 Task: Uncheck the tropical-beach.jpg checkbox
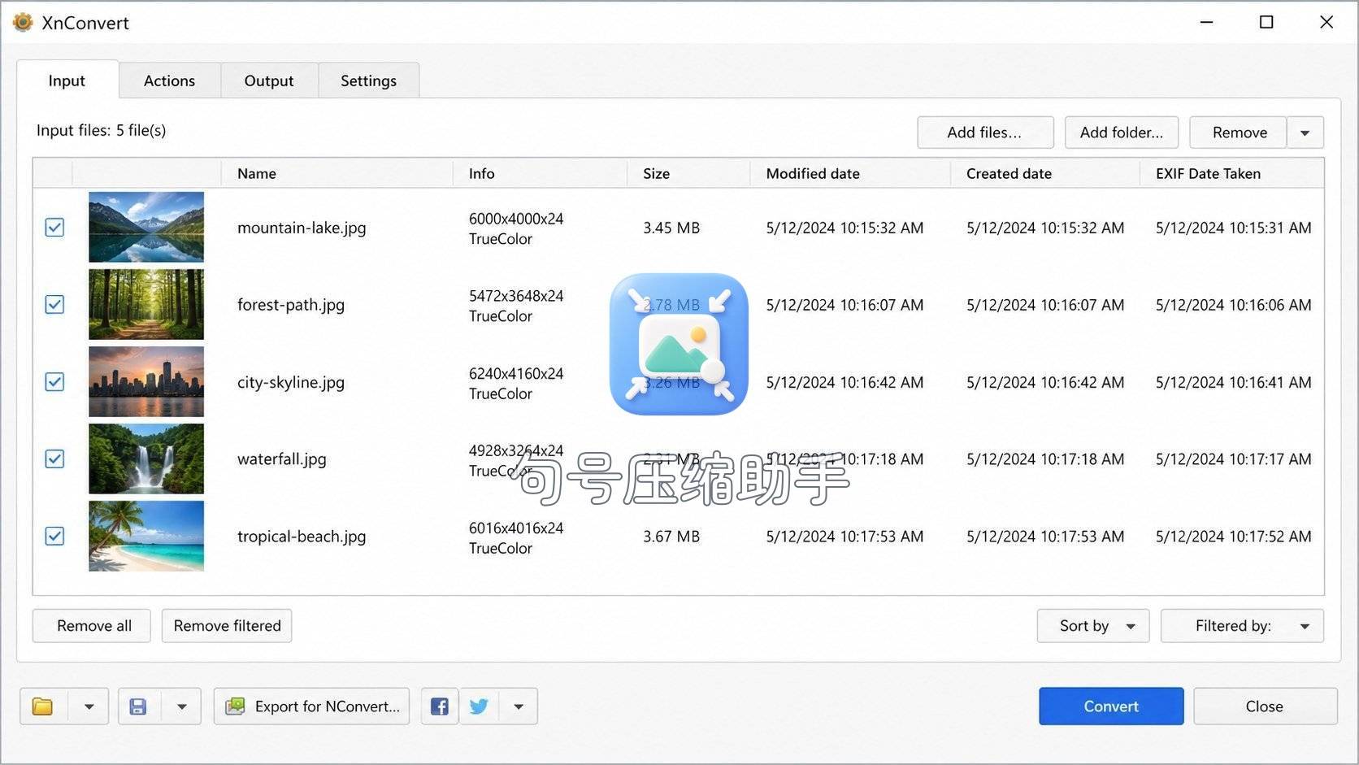[x=54, y=537]
